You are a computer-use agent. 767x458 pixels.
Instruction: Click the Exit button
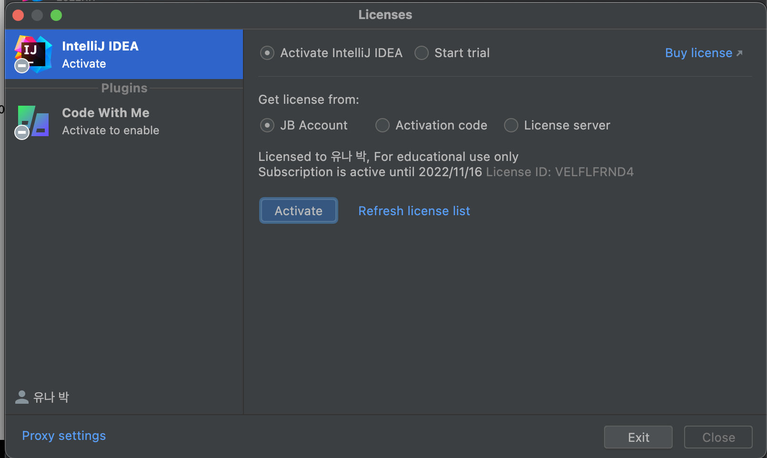tap(638, 437)
